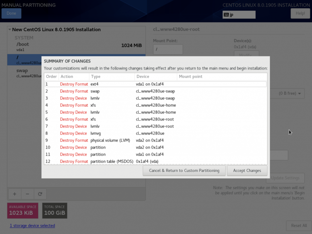Click the SYSTEM section label

[x=24, y=38]
